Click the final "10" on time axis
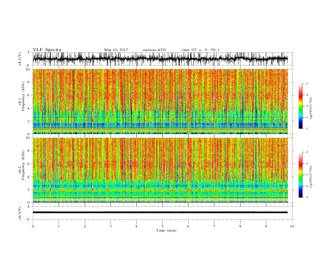The width and height of the screenshot is (329, 254). (x=292, y=226)
